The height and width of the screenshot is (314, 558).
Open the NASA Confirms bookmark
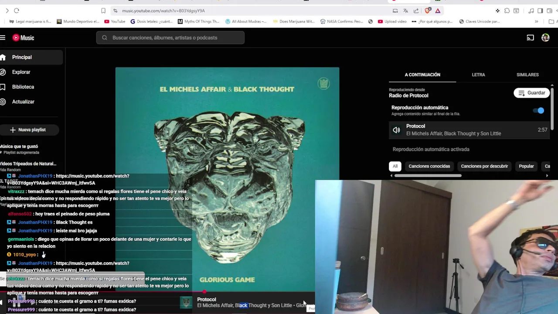pos(341,21)
